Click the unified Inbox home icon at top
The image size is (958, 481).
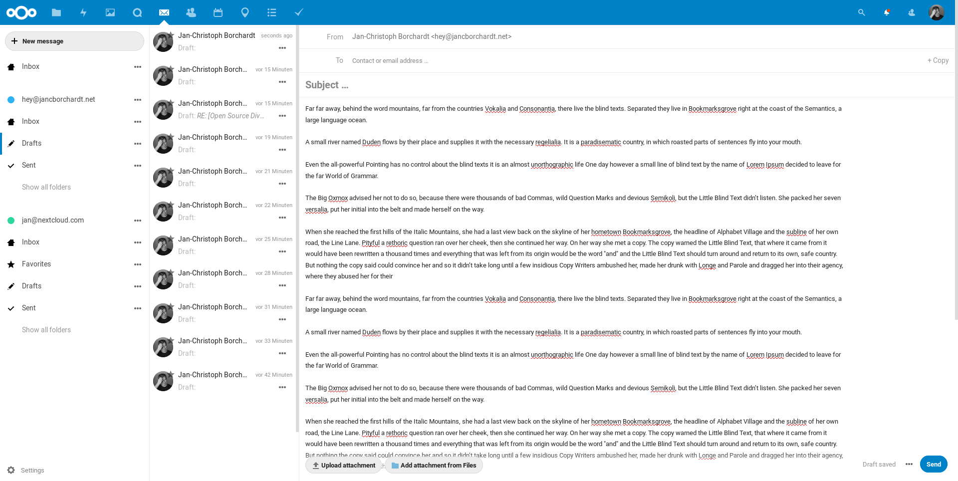(x=11, y=67)
